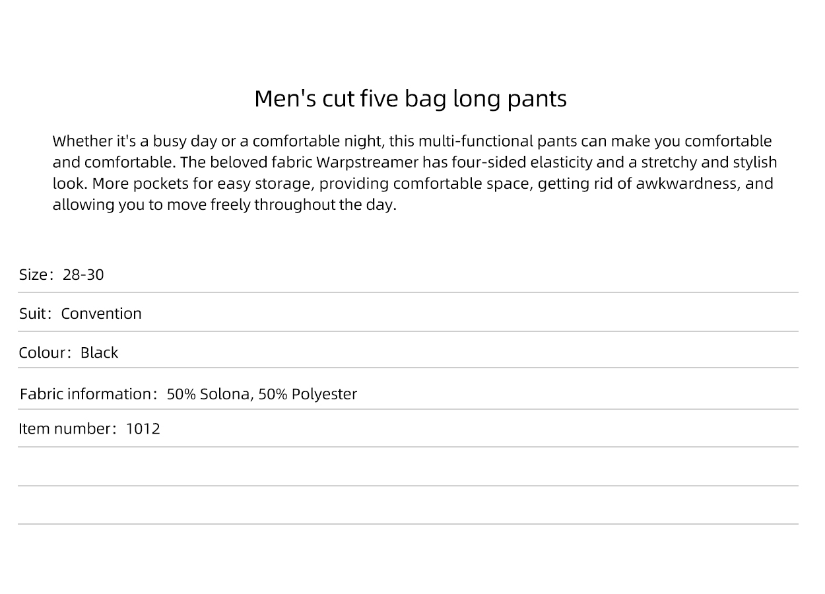
Task: Click the word Warpstreamer in description
Action: [x=368, y=162]
